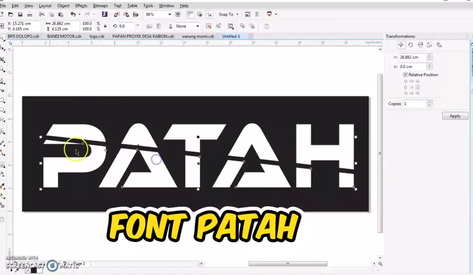
Task: Click the Apply button
Action: tap(455, 116)
